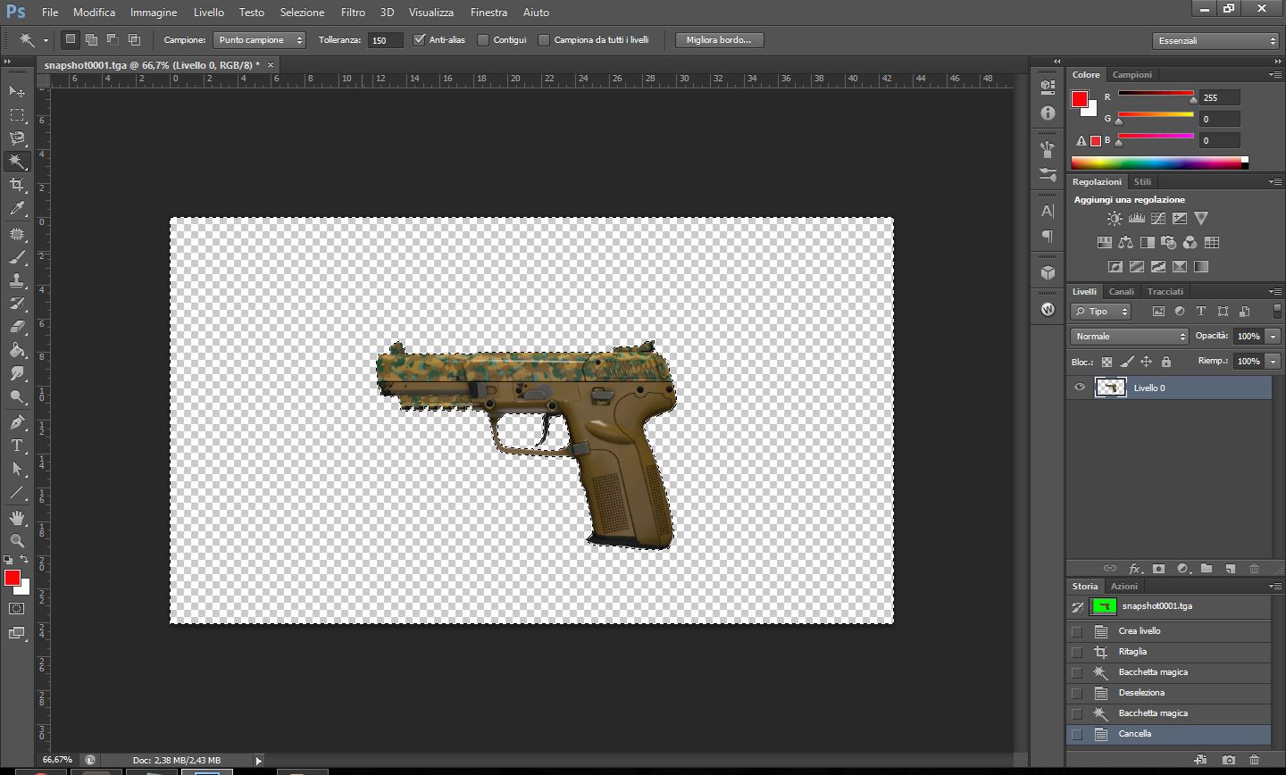Viewport: 1286px width, 775px height.
Task: Create a new group in the Livelli panel
Action: click(1207, 568)
